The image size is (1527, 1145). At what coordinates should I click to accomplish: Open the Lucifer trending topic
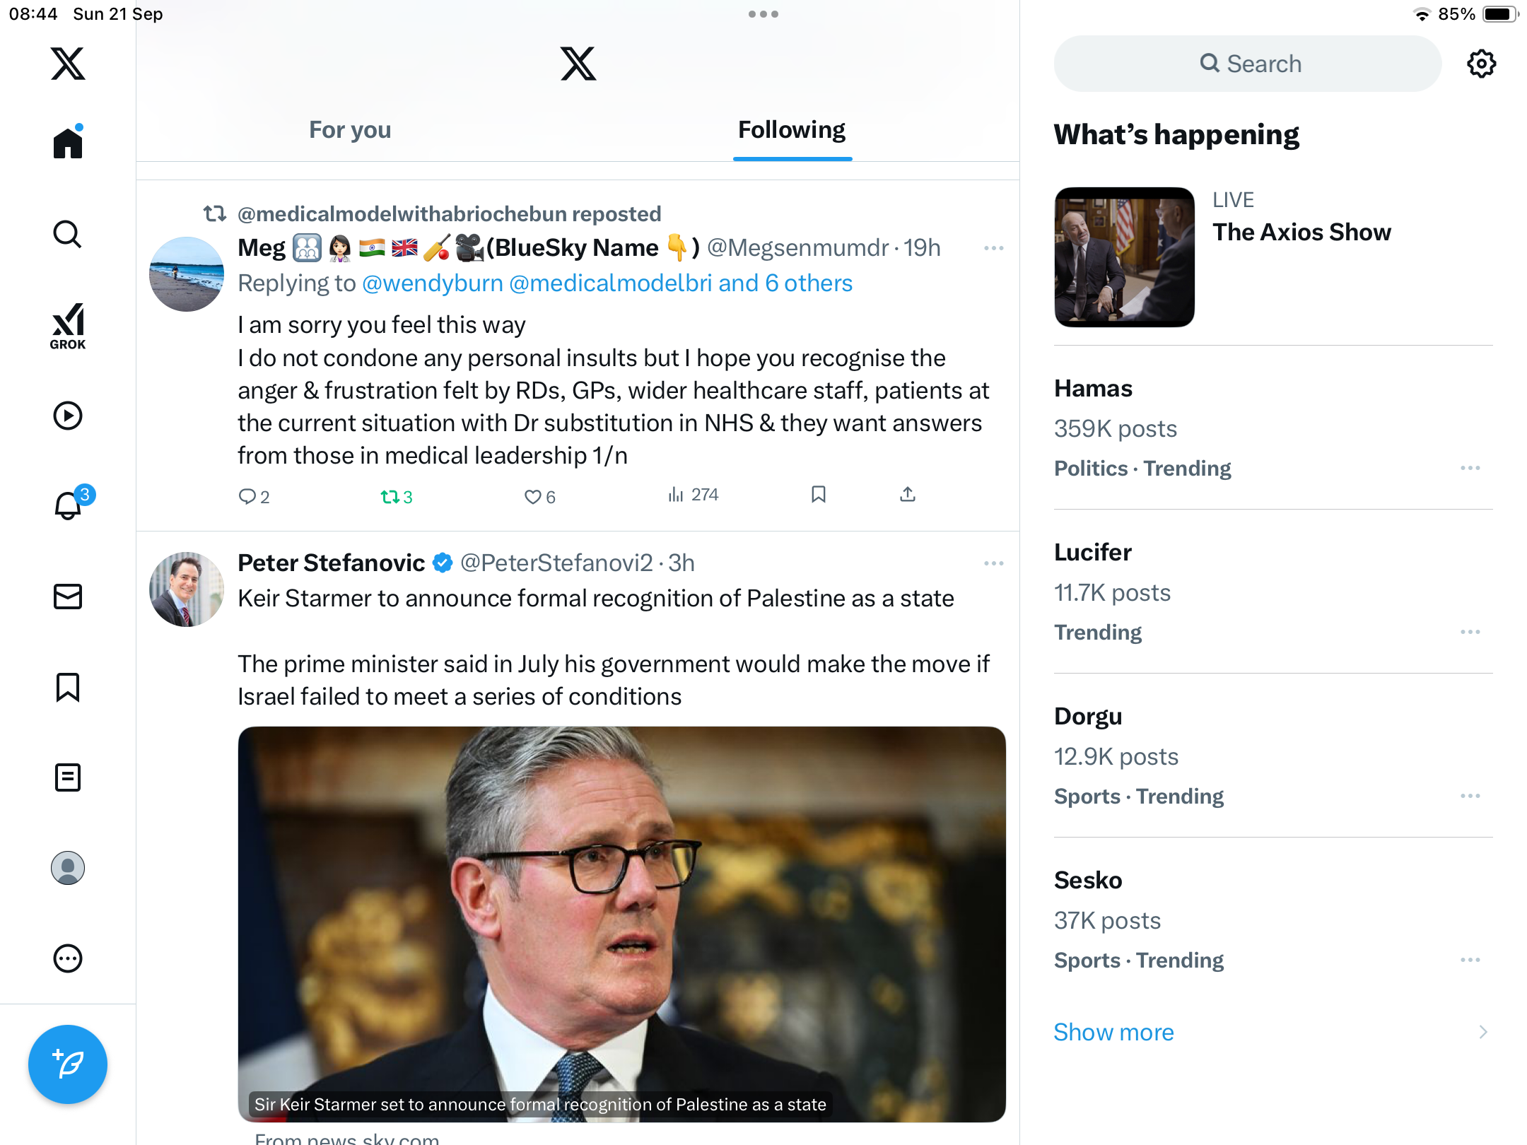tap(1093, 552)
